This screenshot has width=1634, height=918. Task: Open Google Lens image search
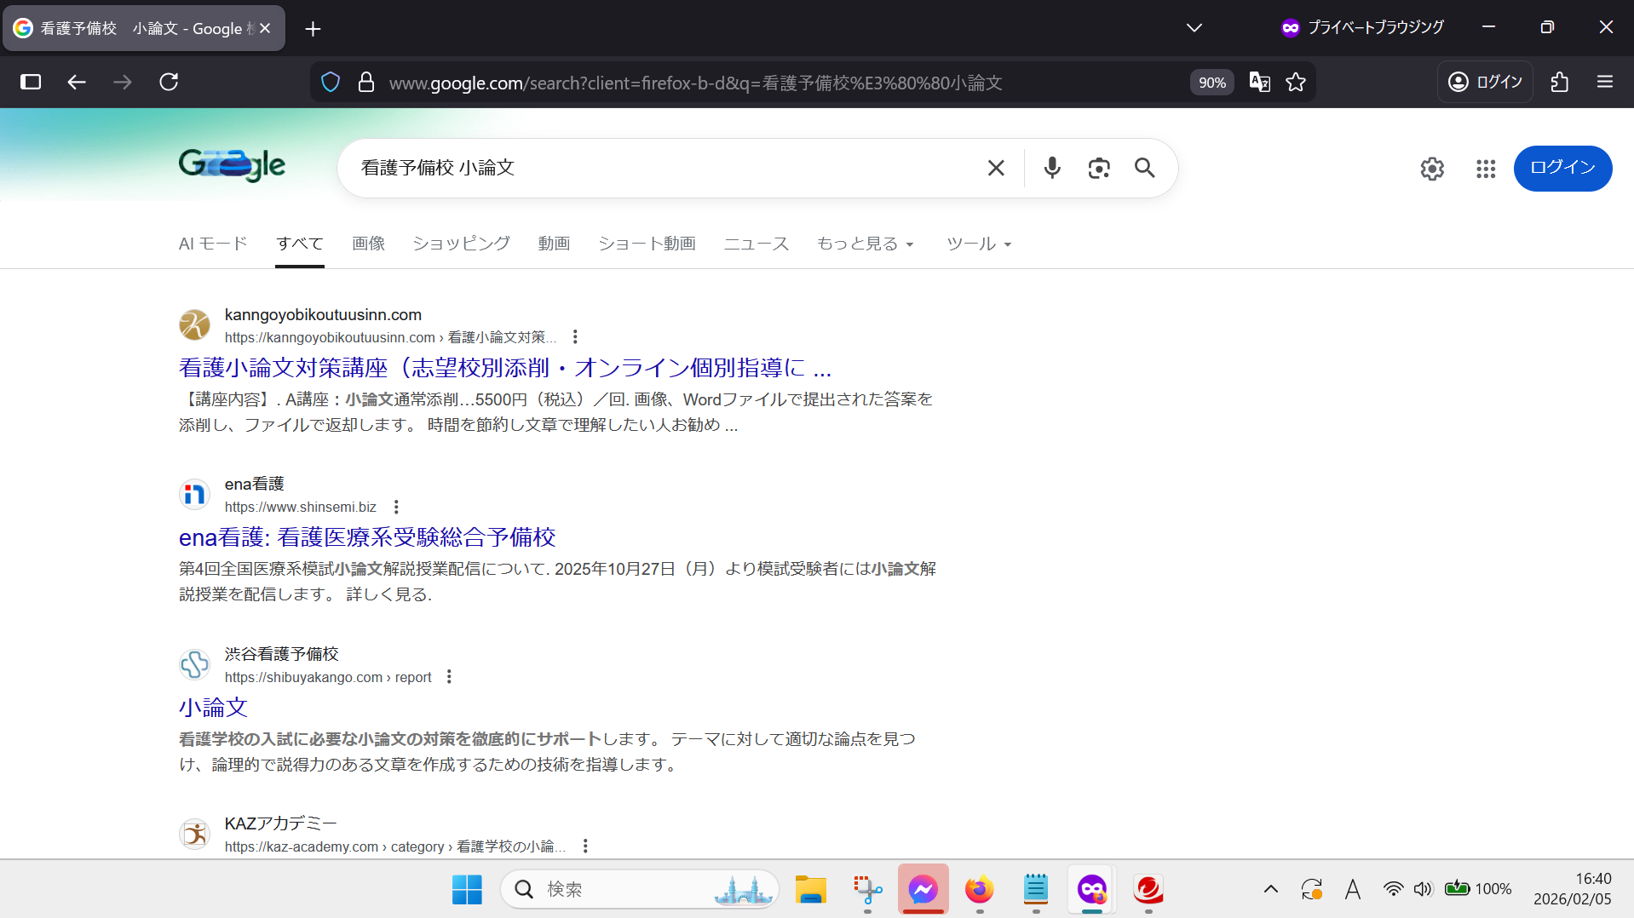click(x=1098, y=168)
